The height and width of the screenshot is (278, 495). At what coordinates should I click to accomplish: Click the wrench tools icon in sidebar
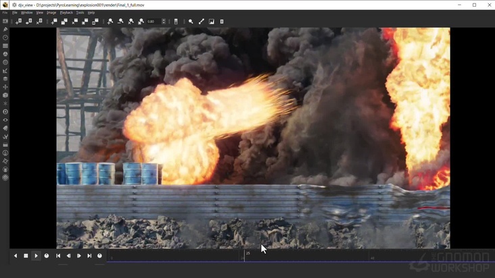pyautogui.click(x=5, y=137)
